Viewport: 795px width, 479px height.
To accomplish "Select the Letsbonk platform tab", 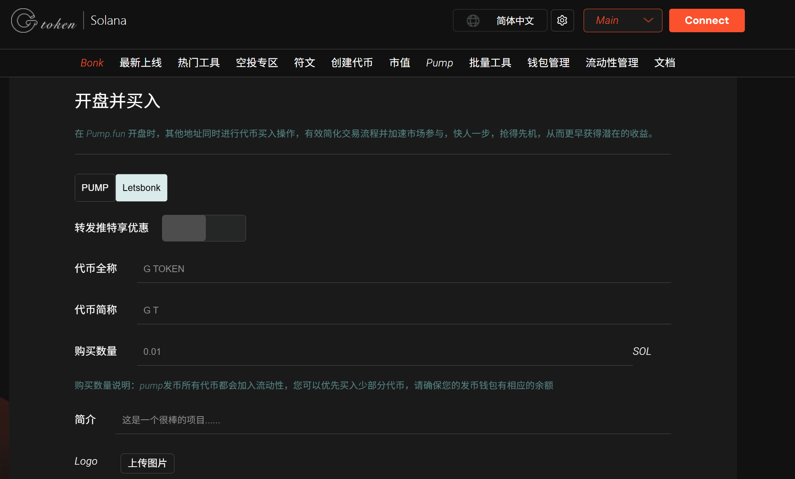I will coord(141,188).
